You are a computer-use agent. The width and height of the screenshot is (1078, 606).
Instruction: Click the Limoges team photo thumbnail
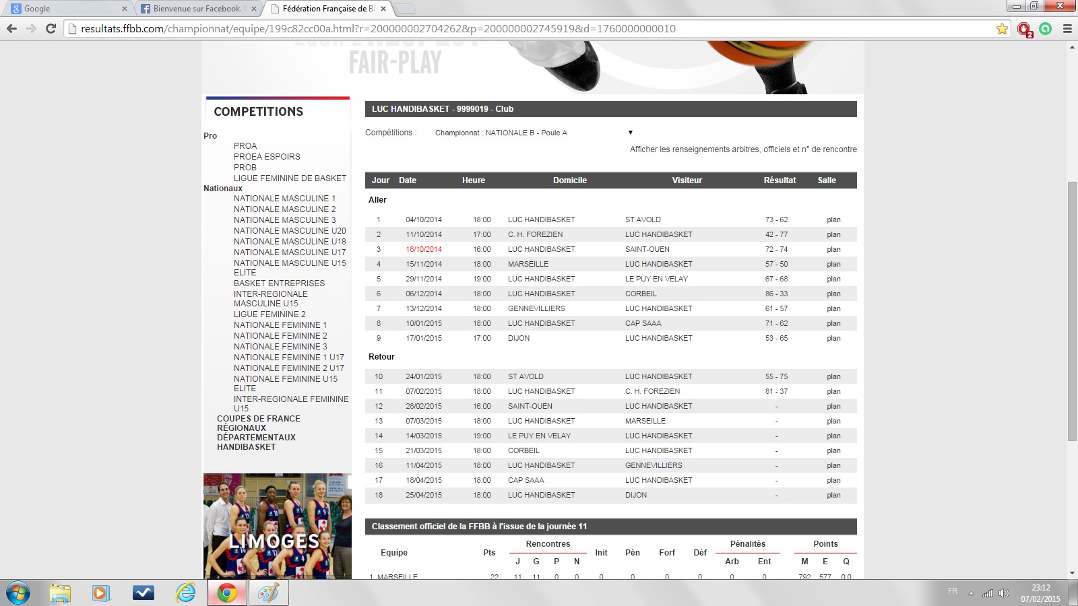point(278,526)
